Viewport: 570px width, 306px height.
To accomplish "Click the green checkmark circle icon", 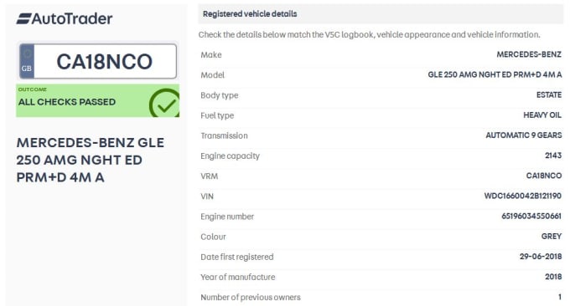I will (x=164, y=103).
